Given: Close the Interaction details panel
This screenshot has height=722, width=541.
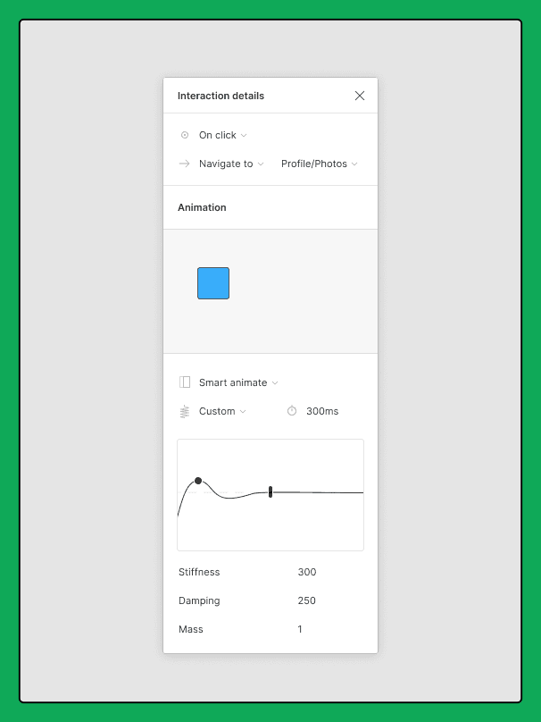Looking at the screenshot, I should point(360,96).
